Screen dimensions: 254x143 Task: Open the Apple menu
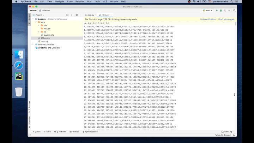[x=16, y=1]
